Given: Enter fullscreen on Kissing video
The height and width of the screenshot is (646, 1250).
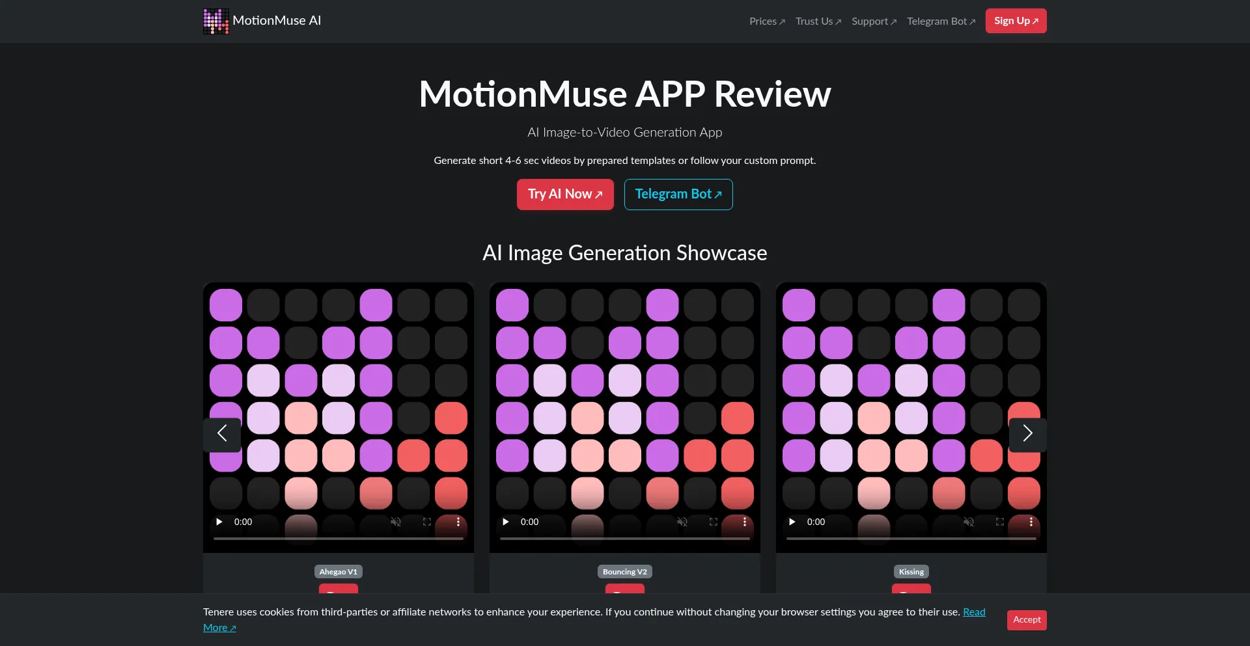Looking at the screenshot, I should [x=1000, y=522].
